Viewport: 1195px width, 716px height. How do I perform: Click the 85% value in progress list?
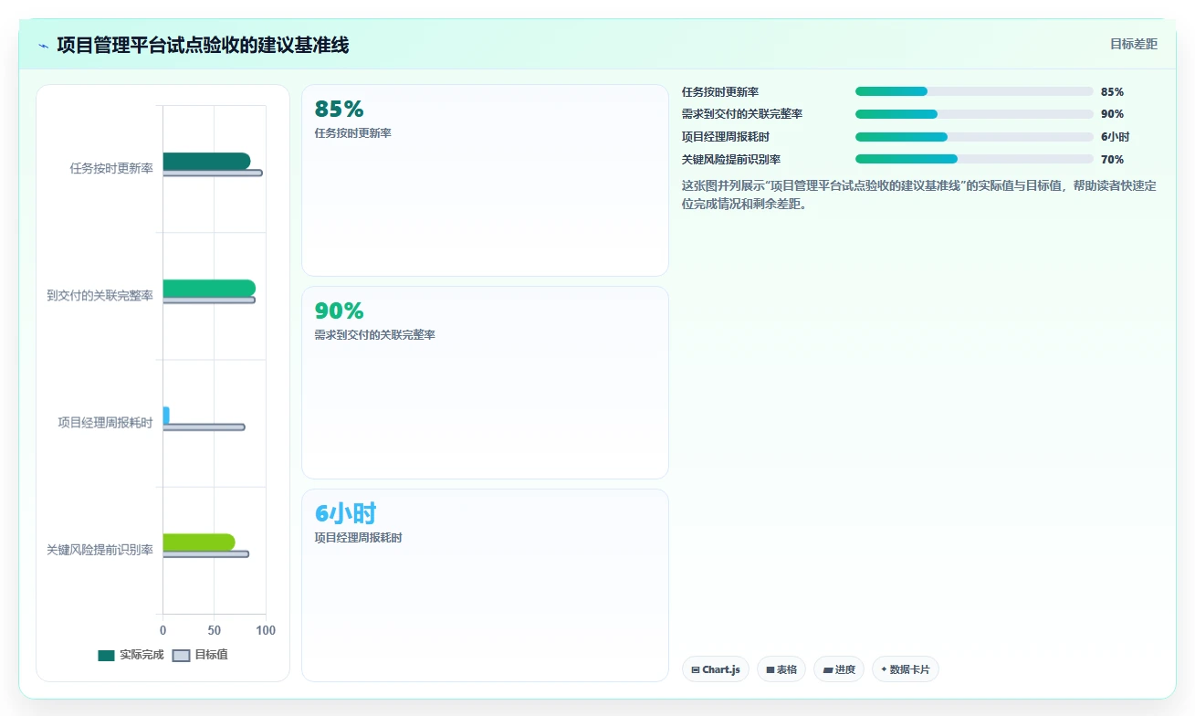click(1112, 91)
